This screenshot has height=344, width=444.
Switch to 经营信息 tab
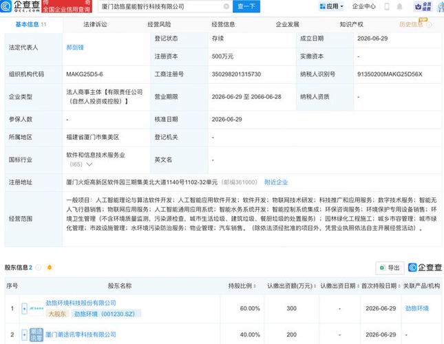click(223, 25)
